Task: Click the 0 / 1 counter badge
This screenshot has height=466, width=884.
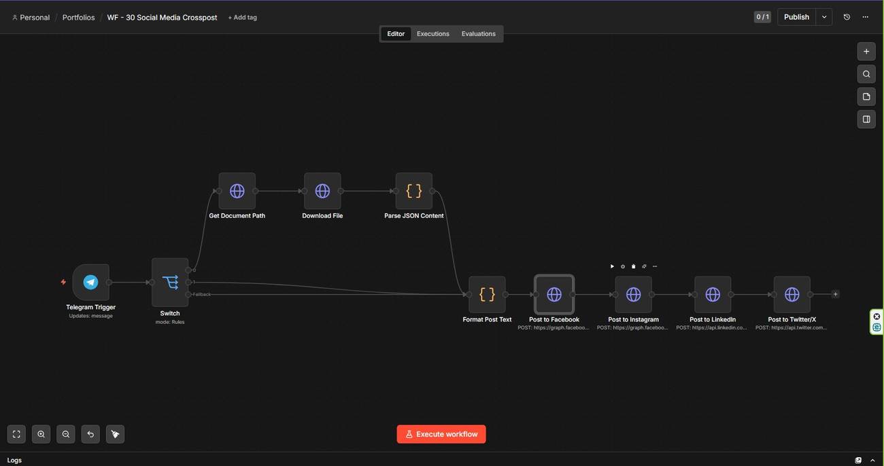Action: 762,17
